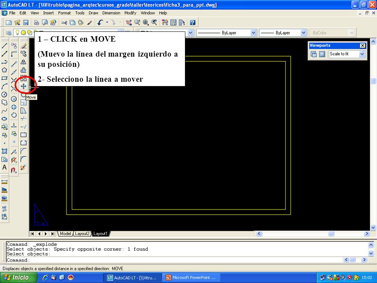Open the Scale to fit dropdown

[362, 54]
